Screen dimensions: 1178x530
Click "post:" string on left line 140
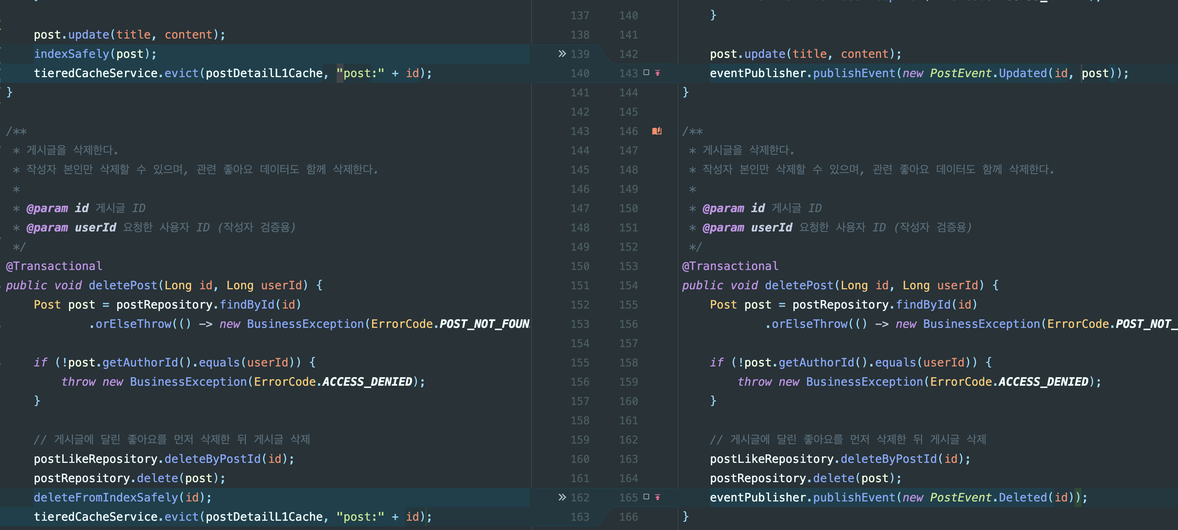click(360, 73)
